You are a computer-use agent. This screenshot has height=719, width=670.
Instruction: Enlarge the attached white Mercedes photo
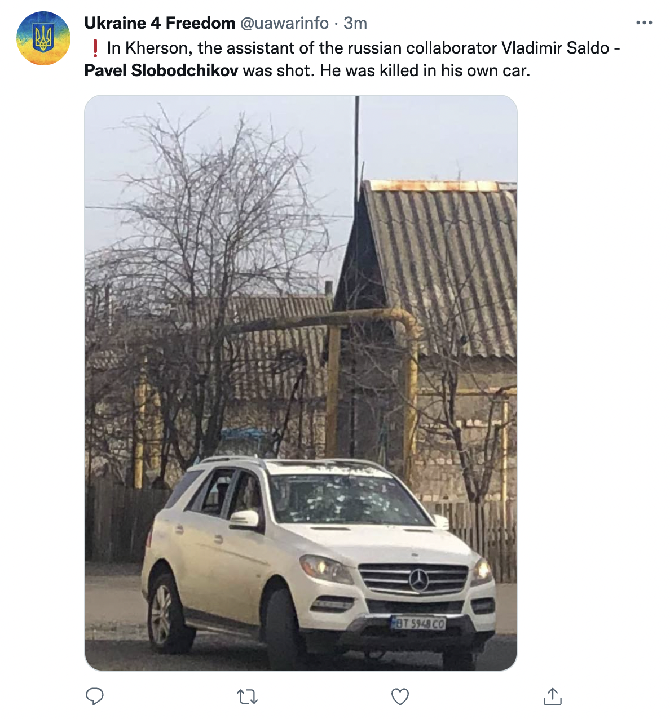tap(301, 383)
